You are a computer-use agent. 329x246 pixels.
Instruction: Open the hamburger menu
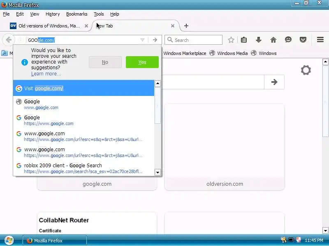coord(320,40)
